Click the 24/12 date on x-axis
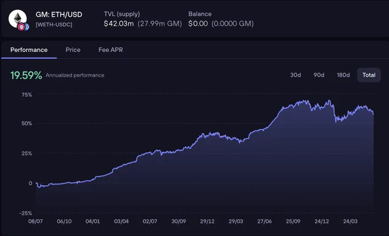The height and width of the screenshot is (236, 389). [x=321, y=221]
